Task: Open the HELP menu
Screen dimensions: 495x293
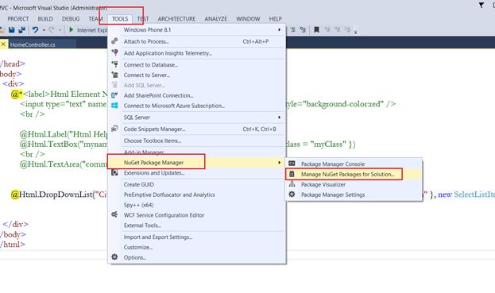Action: [275, 19]
